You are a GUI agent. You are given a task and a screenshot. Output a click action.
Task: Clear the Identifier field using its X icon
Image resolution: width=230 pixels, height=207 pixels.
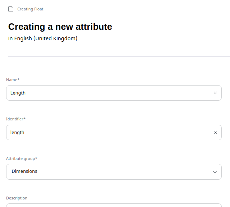click(215, 133)
